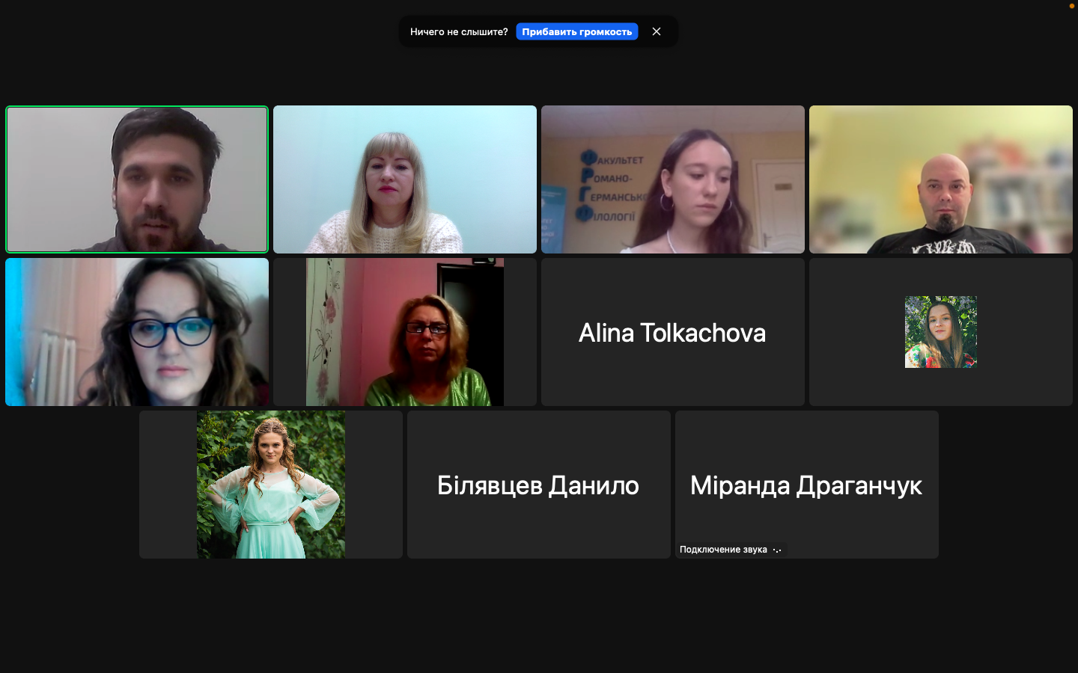Click the Білявцев Данило participant tile
The height and width of the screenshot is (673, 1078).
coord(538,485)
